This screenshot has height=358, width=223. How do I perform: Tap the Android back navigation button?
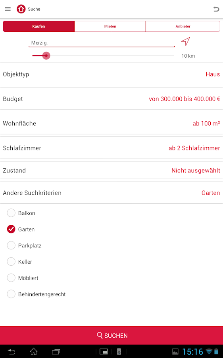pyautogui.click(x=12, y=352)
